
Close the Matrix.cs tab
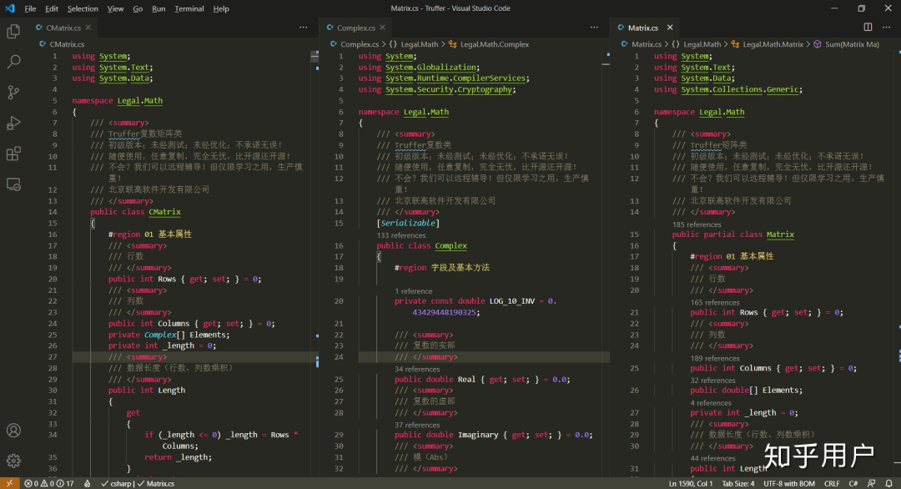pyautogui.click(x=668, y=28)
